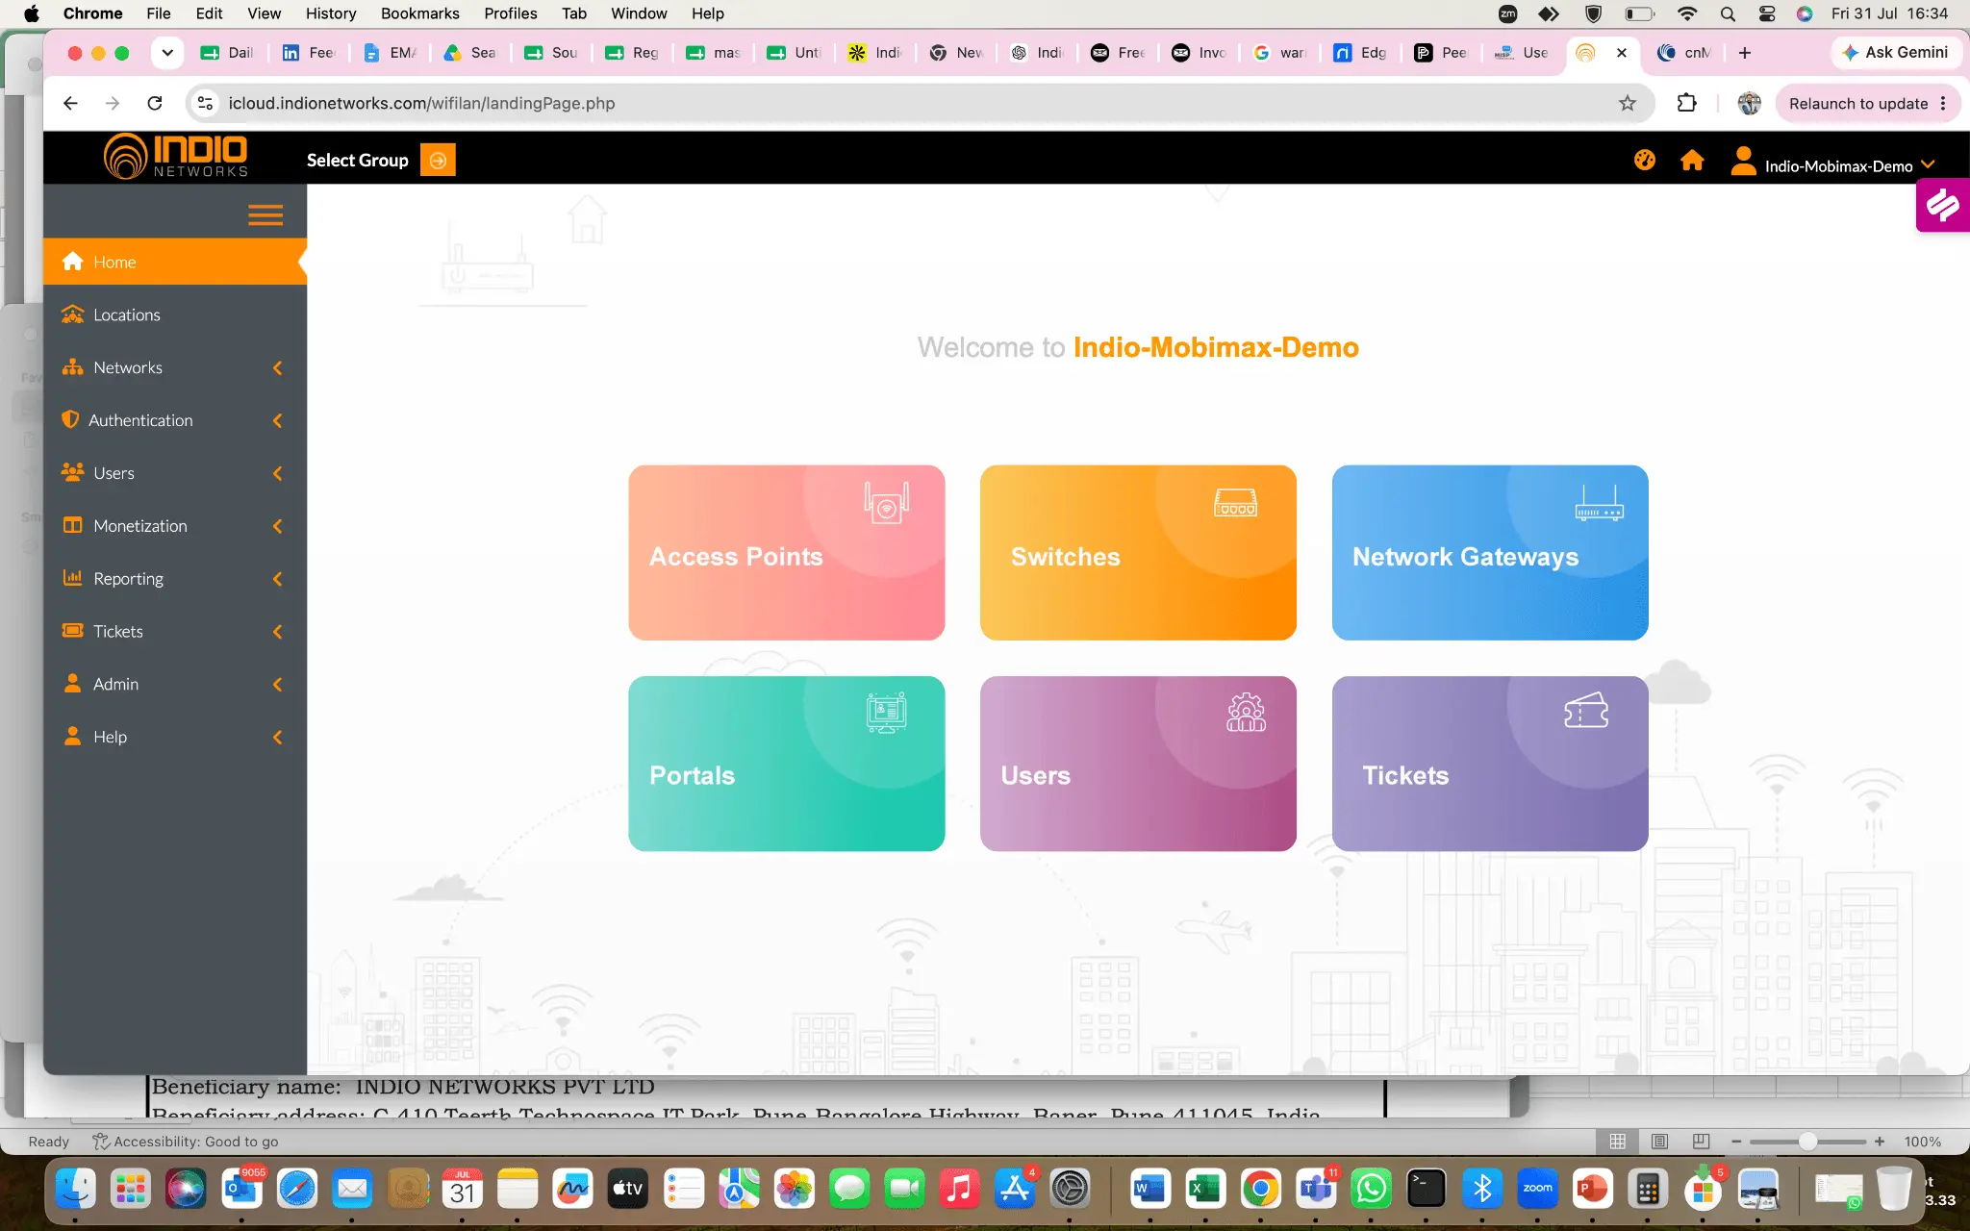
Task: Open the Chrome tab search dropdown
Action: click(167, 53)
